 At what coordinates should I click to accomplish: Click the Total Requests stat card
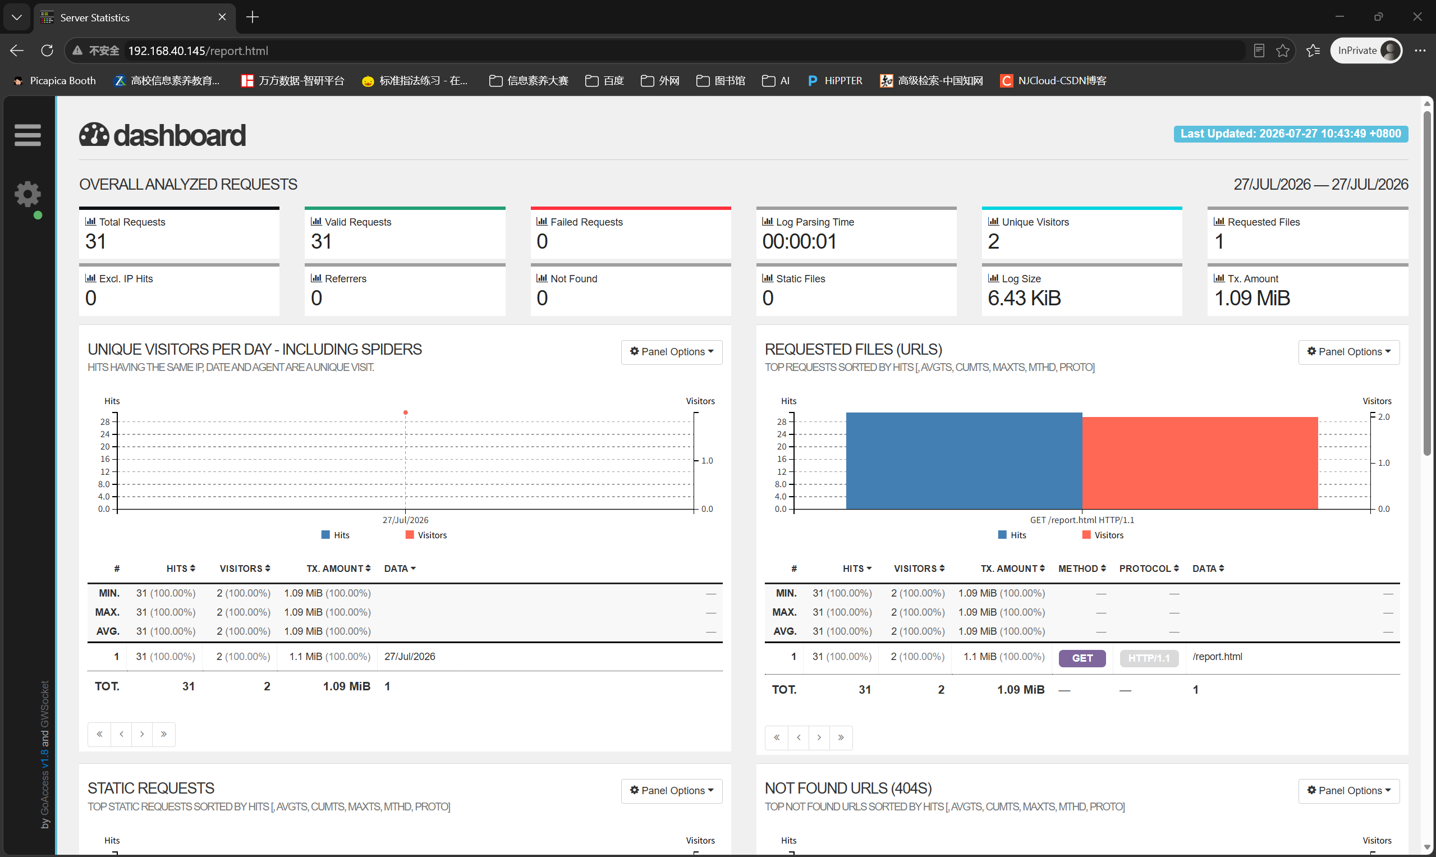point(179,233)
